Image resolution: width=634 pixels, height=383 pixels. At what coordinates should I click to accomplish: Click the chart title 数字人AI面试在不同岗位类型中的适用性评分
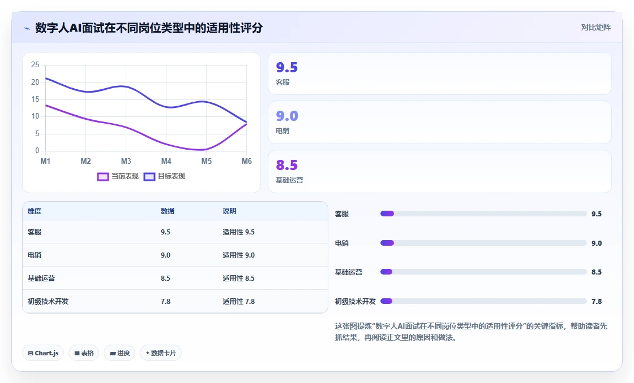click(x=149, y=28)
